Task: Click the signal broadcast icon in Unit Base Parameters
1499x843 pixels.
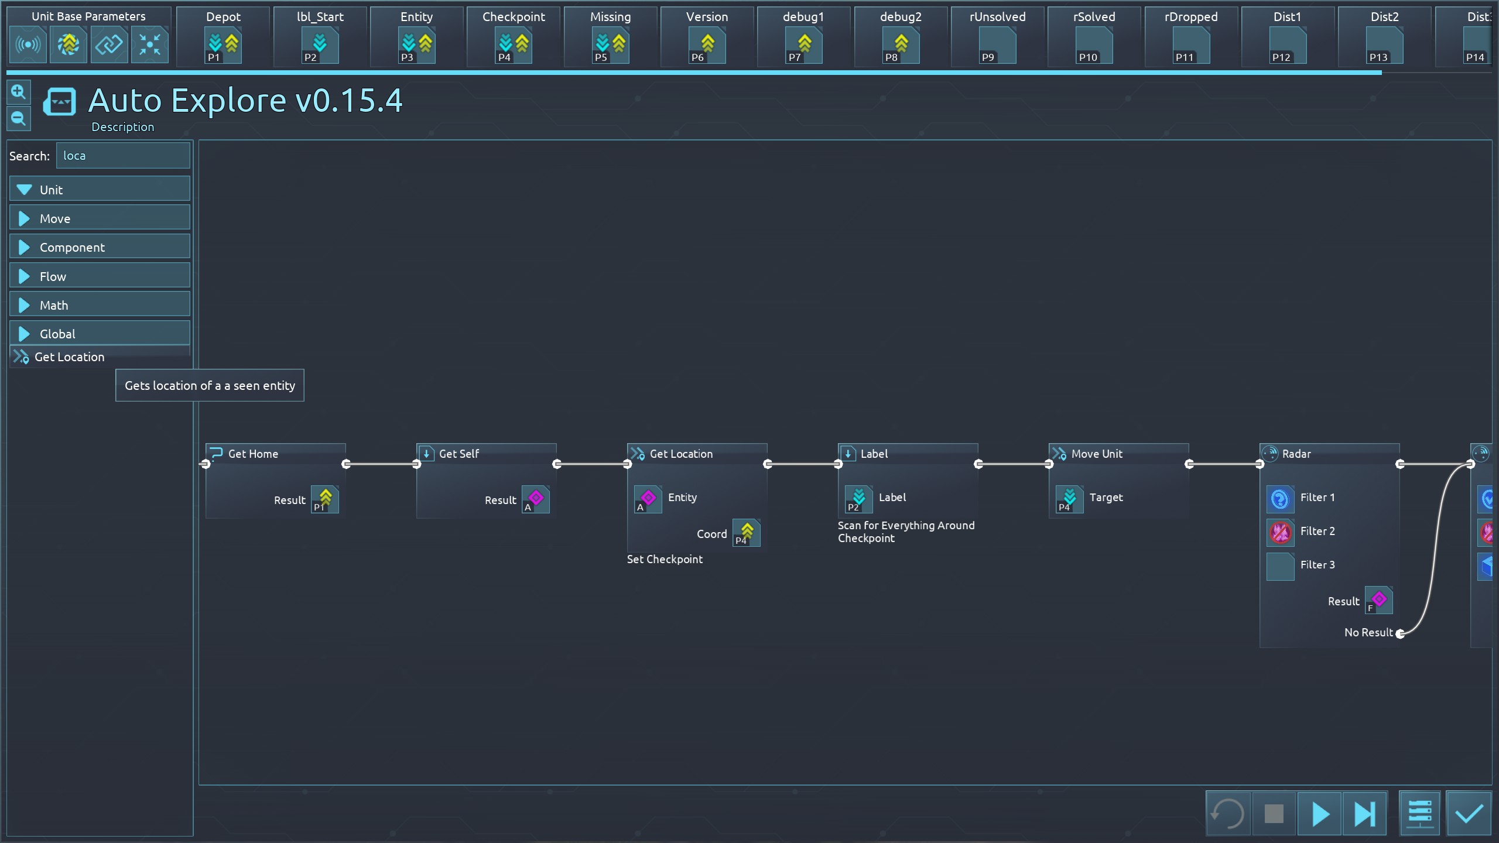Action: click(x=28, y=44)
